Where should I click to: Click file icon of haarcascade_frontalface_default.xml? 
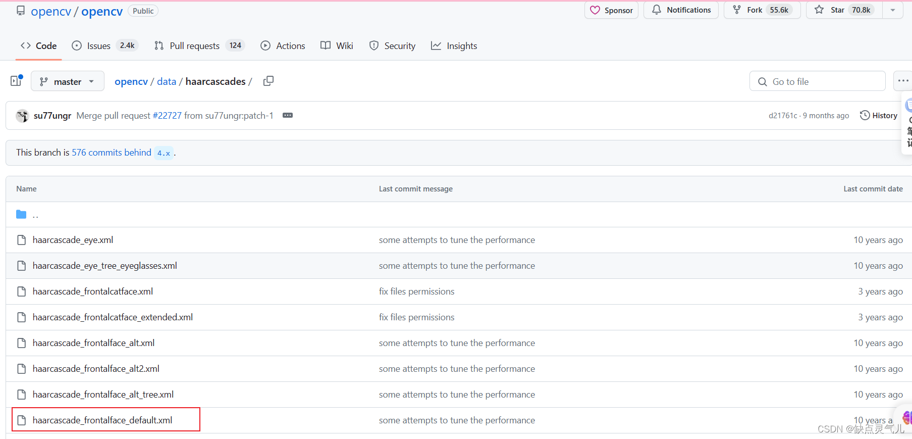pyautogui.click(x=21, y=420)
